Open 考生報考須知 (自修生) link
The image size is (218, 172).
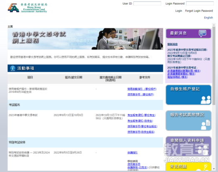140,121
